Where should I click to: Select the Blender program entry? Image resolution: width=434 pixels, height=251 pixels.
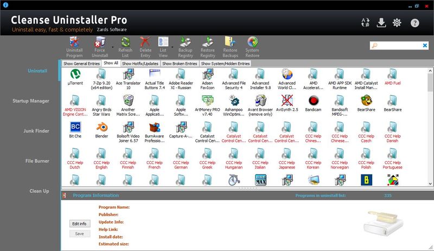(101, 130)
